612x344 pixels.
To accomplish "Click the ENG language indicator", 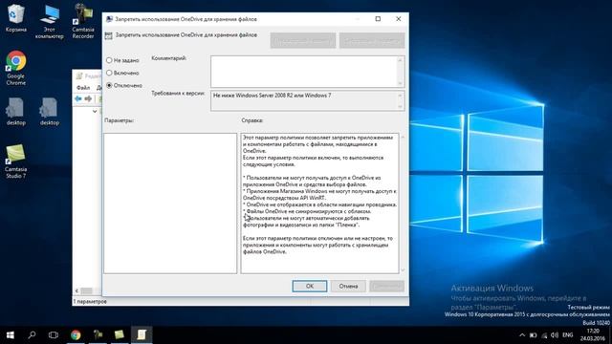I will tap(568, 335).
